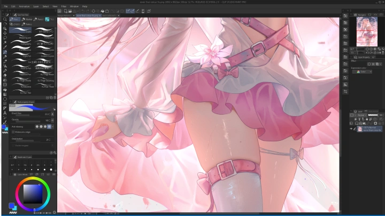
Task: Toggle visibility of sever final colour layer
Action: point(351,129)
